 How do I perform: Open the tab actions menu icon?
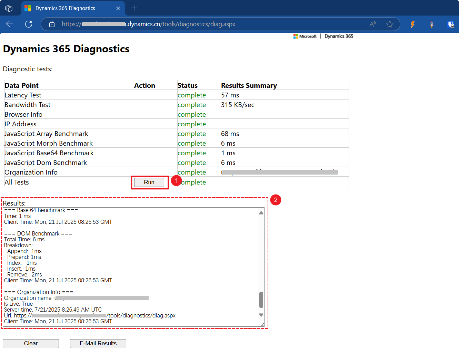tap(9, 8)
